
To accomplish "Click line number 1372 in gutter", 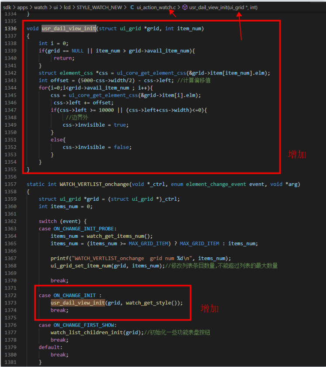I will 10,295.
